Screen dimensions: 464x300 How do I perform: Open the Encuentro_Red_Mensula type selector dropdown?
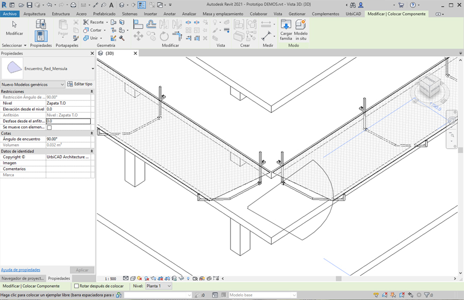tap(93, 69)
